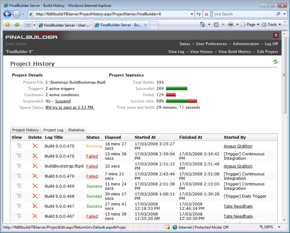Expand the address bar URL dropdown
The height and width of the screenshot is (233, 290).
pos(192,14)
